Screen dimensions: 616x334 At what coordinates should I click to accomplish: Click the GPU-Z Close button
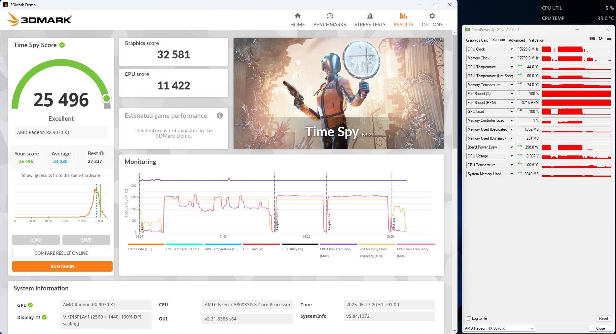point(600,328)
